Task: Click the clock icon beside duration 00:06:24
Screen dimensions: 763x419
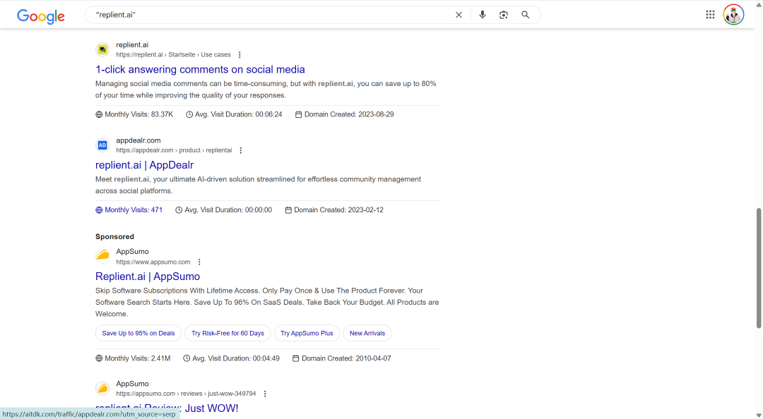Action: 189,115
